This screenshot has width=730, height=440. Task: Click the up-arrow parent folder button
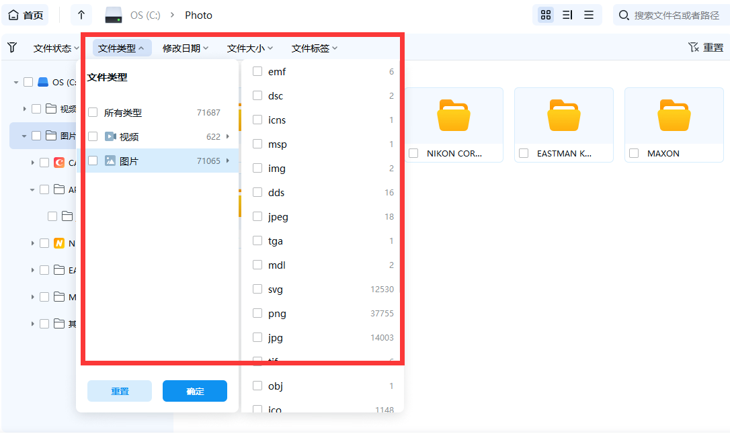(x=81, y=15)
